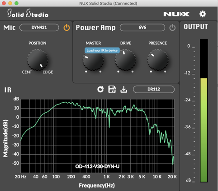Click the CENT label under POSITION knob
This screenshot has width=218, height=191.
tap(27, 72)
